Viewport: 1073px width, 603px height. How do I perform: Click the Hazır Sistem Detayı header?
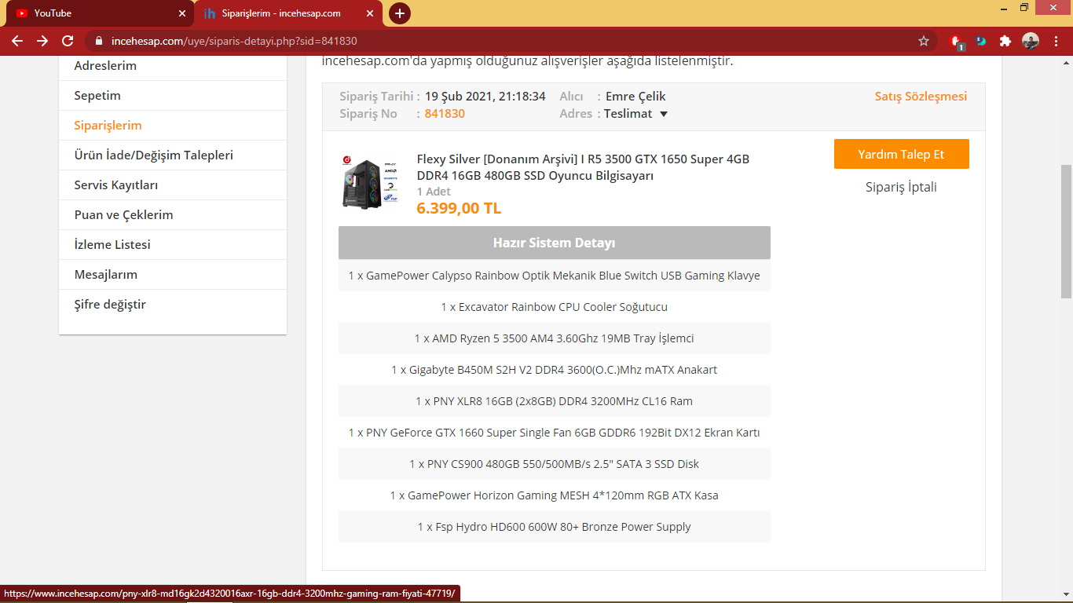(x=554, y=243)
